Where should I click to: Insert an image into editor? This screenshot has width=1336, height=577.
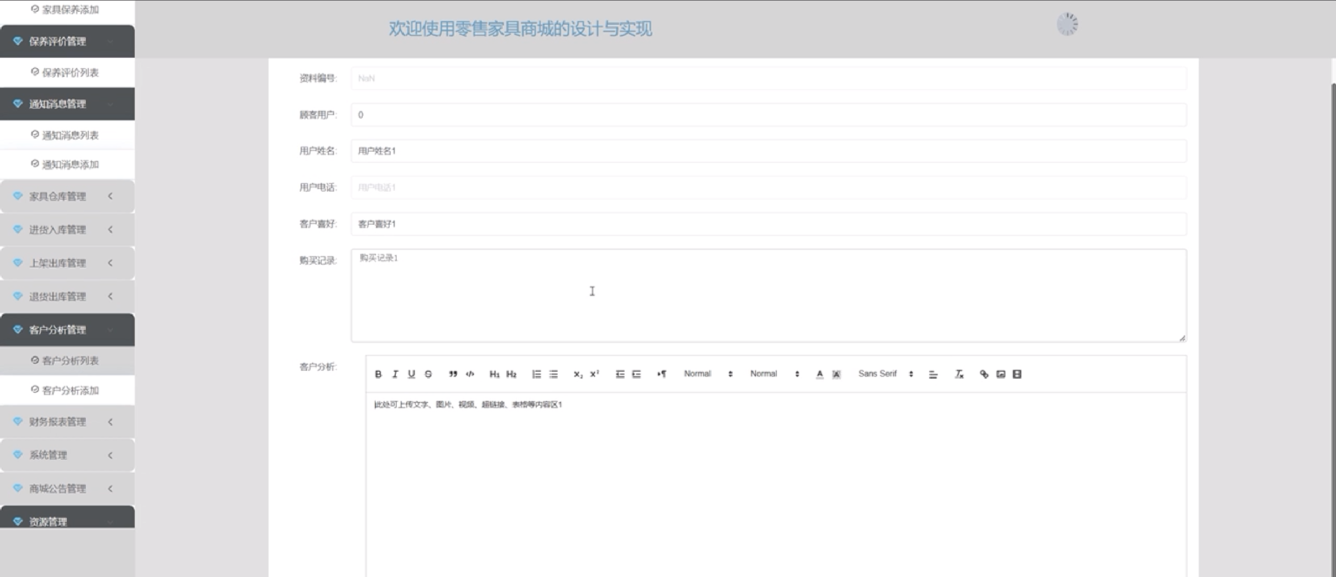click(1001, 374)
